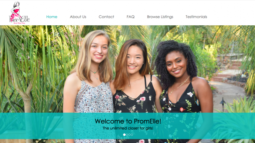Click the PromElle logo illustration of the woman

15,10
